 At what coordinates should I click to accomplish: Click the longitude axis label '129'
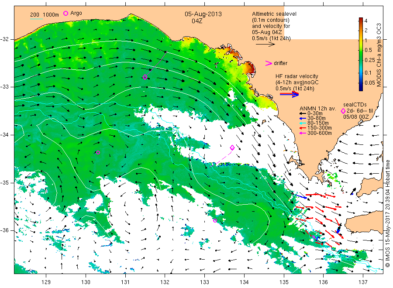[46, 282]
